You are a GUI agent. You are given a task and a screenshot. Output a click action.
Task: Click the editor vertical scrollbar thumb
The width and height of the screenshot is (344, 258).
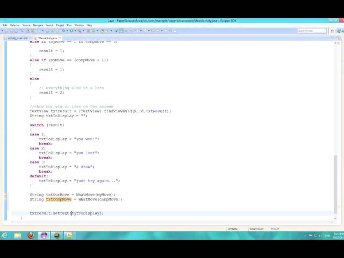pos(335,184)
